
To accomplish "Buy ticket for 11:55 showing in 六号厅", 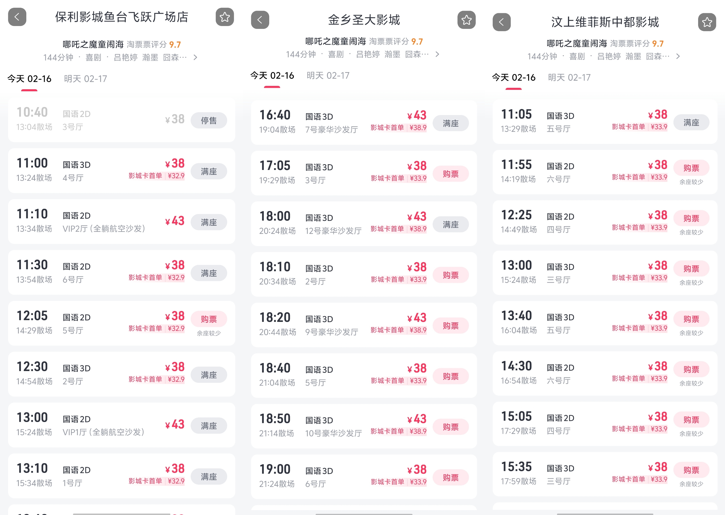I will pos(691,168).
